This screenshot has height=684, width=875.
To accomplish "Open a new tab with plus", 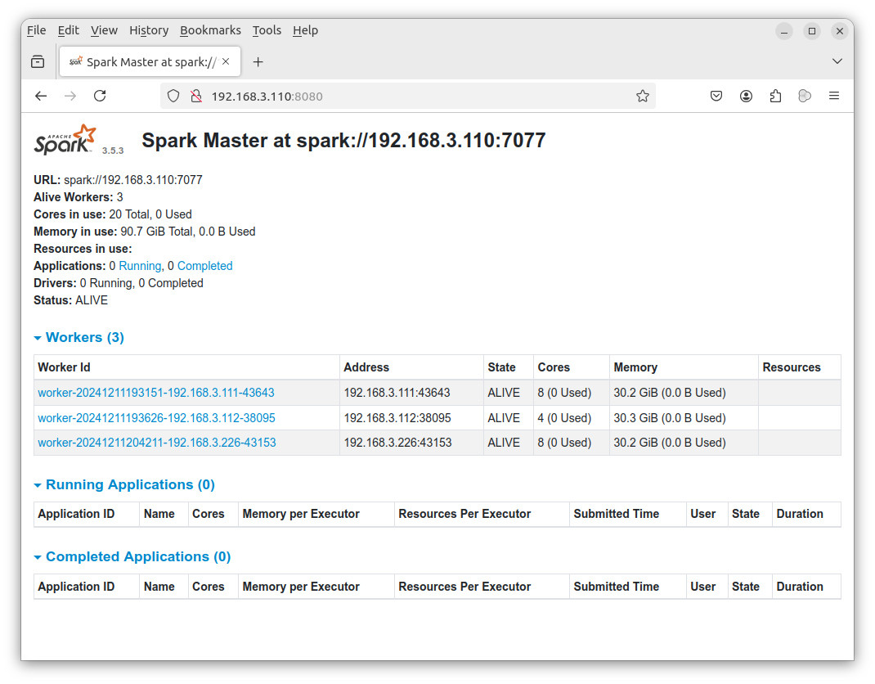I will (258, 62).
